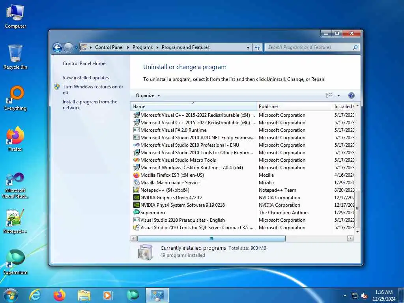404x303 pixels.
Task: Sort by Installed On column header
Action: (343, 107)
